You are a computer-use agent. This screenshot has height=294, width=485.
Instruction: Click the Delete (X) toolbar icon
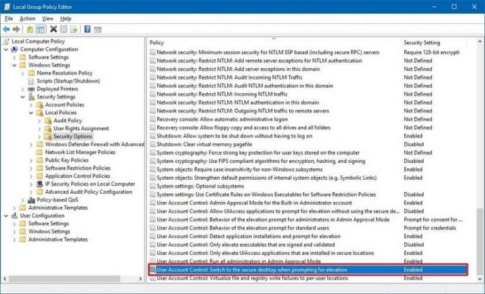coord(54,29)
